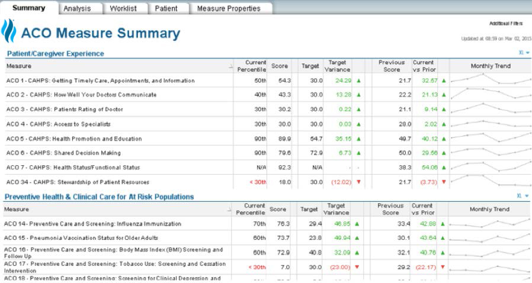
Task: Open the XL export dropdown for Preventive Health section
Action: click(523, 196)
